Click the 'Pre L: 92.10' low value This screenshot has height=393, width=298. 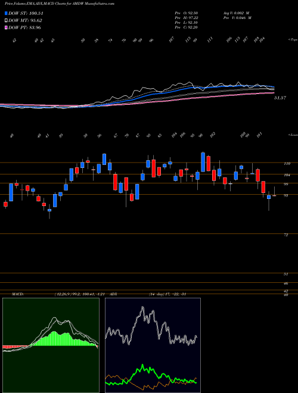pos(187,23)
